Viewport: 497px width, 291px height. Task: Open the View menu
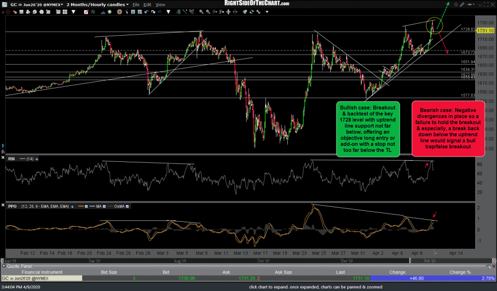[x=160, y=4]
